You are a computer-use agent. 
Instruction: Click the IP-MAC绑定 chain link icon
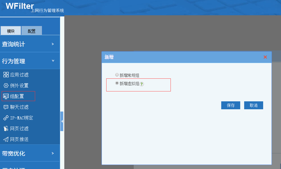pyautogui.click(x=6, y=118)
